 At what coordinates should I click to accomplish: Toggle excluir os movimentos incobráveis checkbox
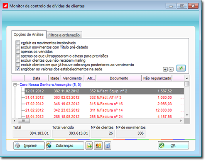click(x=17, y=43)
